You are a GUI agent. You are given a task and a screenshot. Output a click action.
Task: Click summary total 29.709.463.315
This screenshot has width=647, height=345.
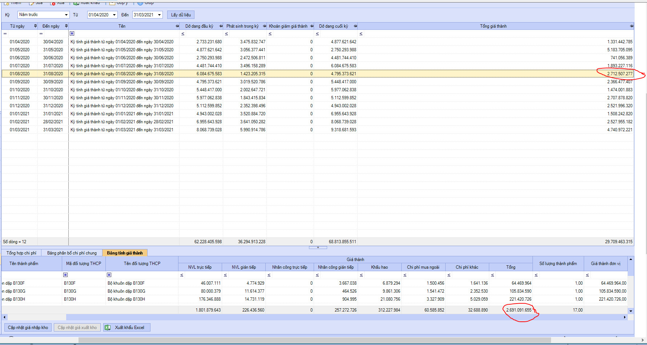tap(619, 242)
